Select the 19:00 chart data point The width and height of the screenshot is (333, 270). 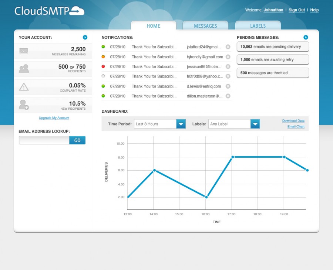pos(285,157)
